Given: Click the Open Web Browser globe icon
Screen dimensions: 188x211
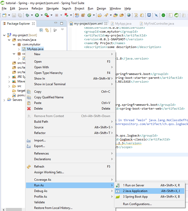Looking at the screenshot, I should pyautogui.click(x=129, y=15).
